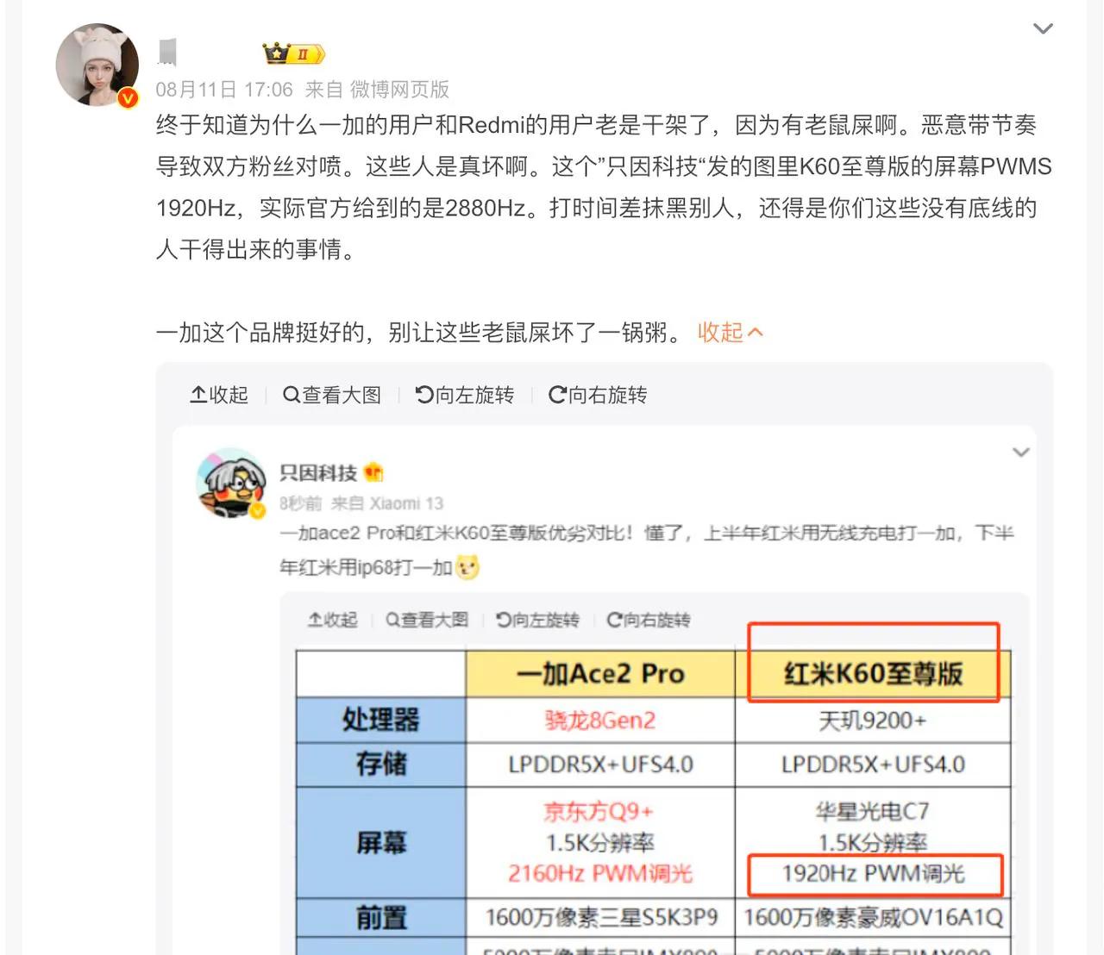Click the 屏幕 row label
This screenshot has height=955, width=1104.
[380, 842]
